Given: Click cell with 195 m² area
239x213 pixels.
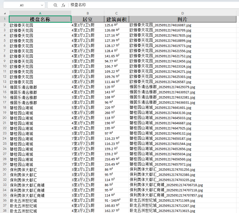Looking at the screenshot, I should pyautogui.click(x=116, y=128).
